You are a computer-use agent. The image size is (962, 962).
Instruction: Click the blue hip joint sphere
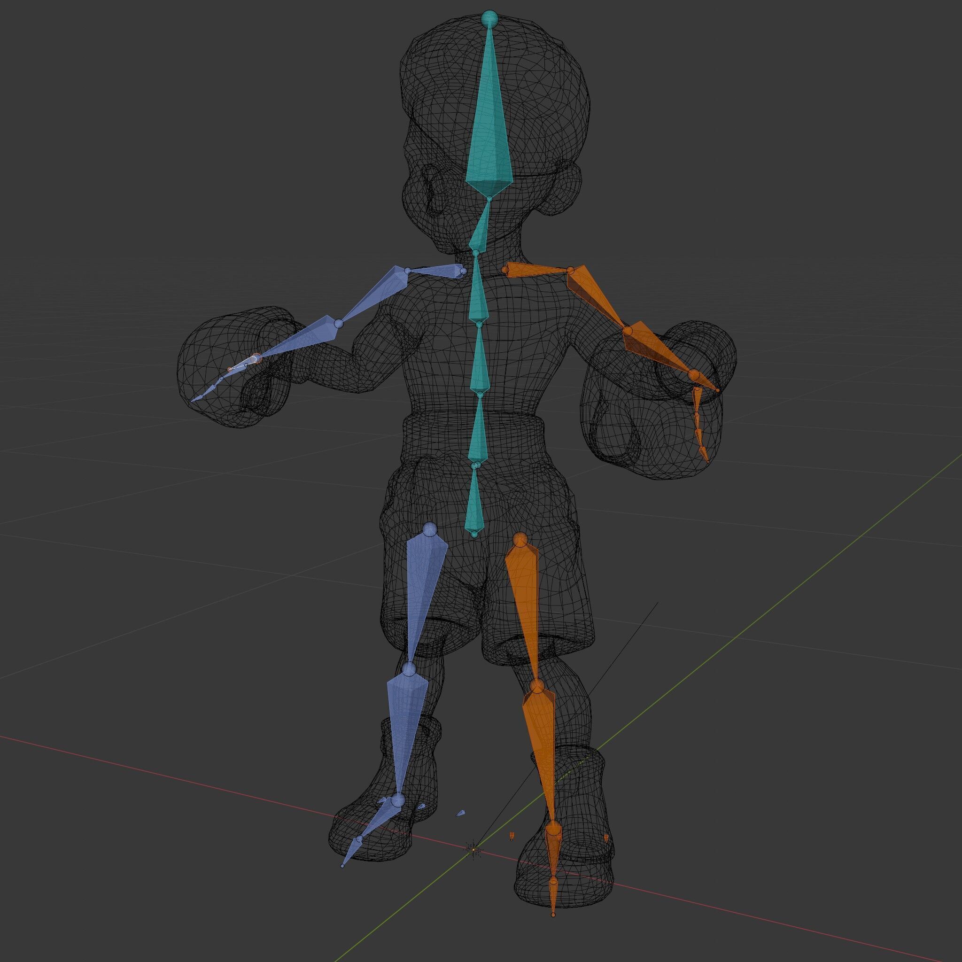tap(429, 529)
